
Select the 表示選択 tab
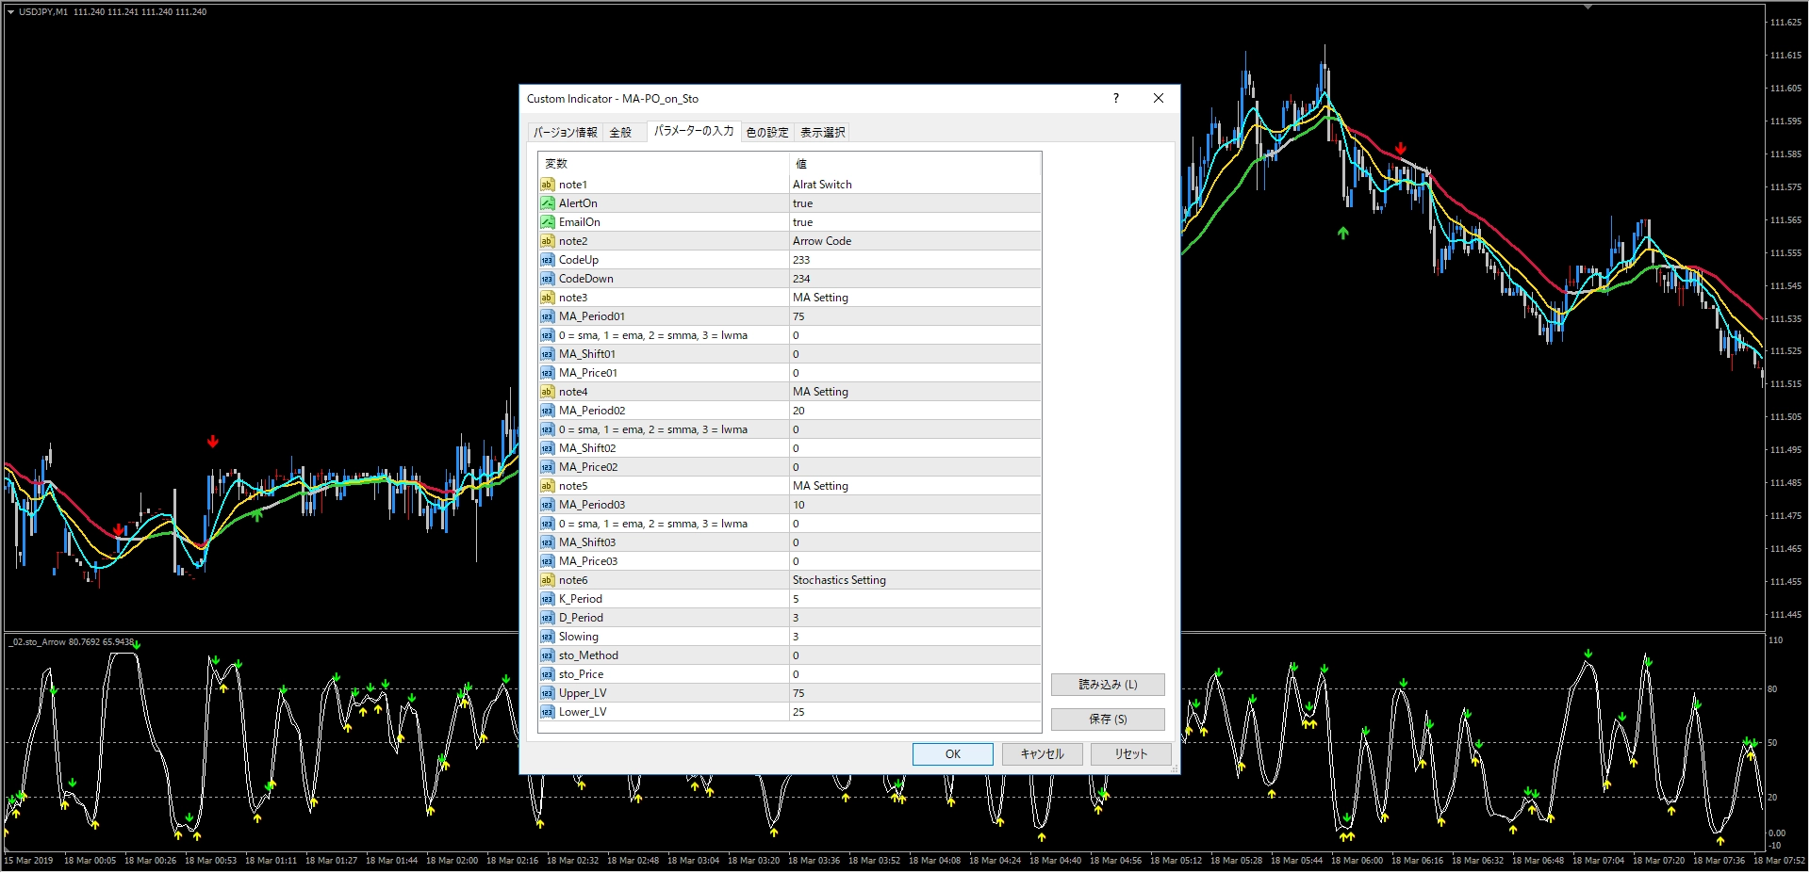[822, 133]
